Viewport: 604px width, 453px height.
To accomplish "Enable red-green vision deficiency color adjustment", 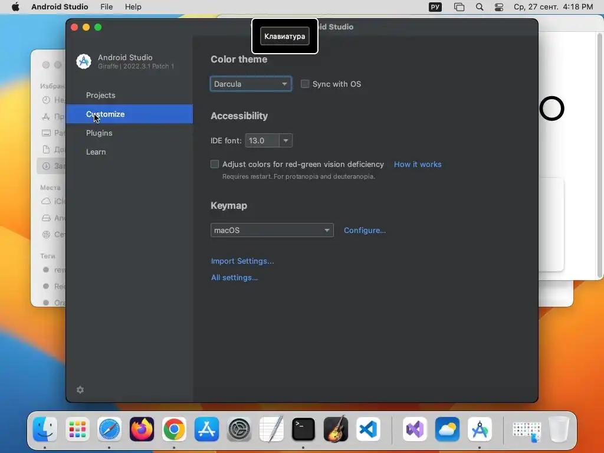I will click(x=215, y=164).
